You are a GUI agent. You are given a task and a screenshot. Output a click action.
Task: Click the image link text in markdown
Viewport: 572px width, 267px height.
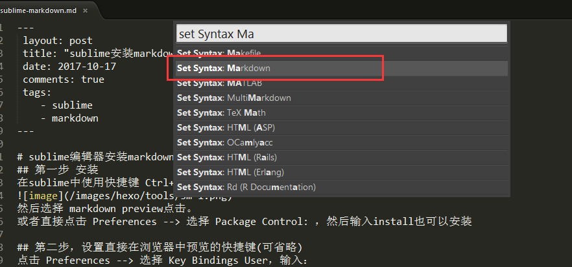[43, 197]
